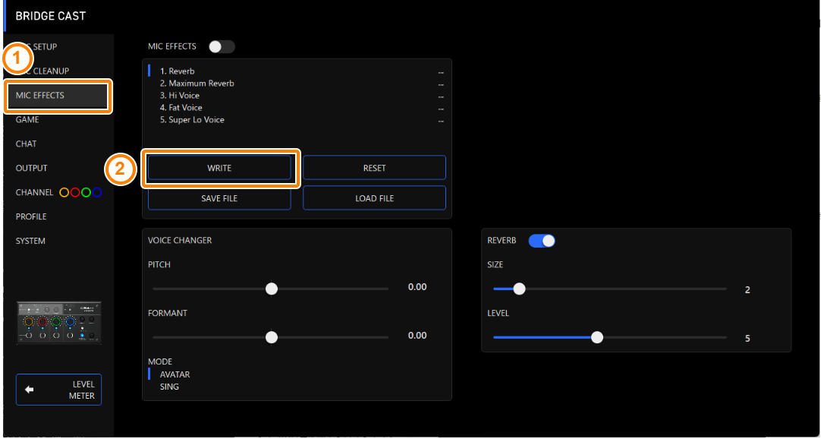The width and height of the screenshot is (821, 439).
Task: Click the reverb SIZE slider handle
Action: pyautogui.click(x=519, y=289)
